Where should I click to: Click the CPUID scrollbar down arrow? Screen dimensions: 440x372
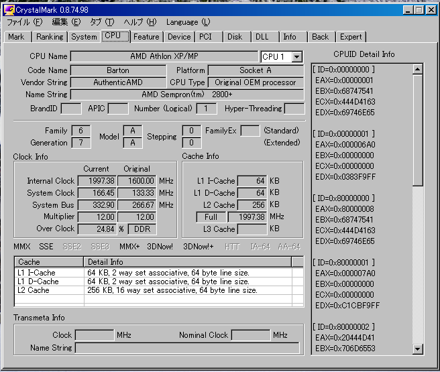click(x=418, y=349)
